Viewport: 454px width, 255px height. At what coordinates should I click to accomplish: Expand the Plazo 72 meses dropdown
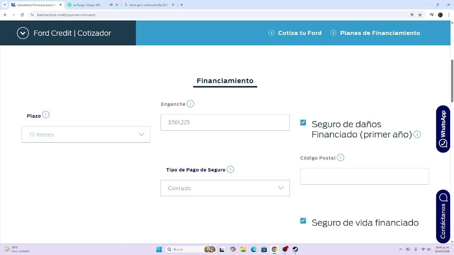pos(86,135)
